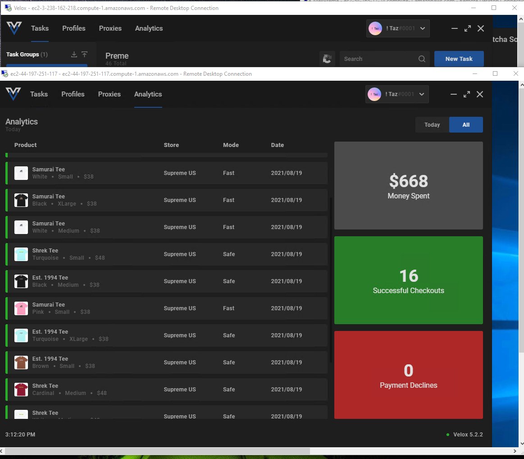Click the 16 Successful Checkouts card

click(x=408, y=280)
